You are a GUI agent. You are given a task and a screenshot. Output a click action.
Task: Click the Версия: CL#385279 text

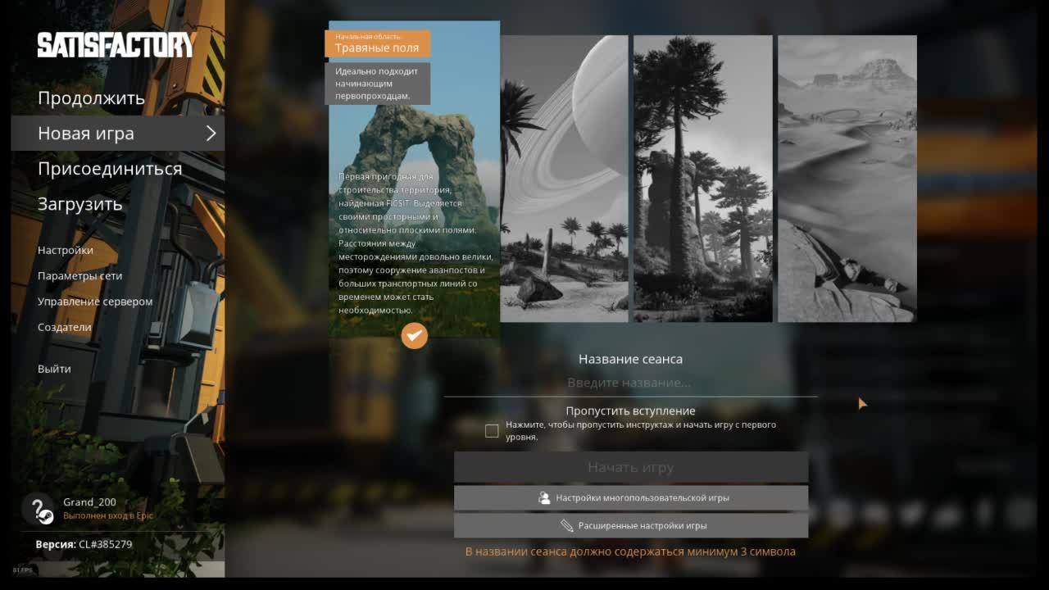point(84,544)
